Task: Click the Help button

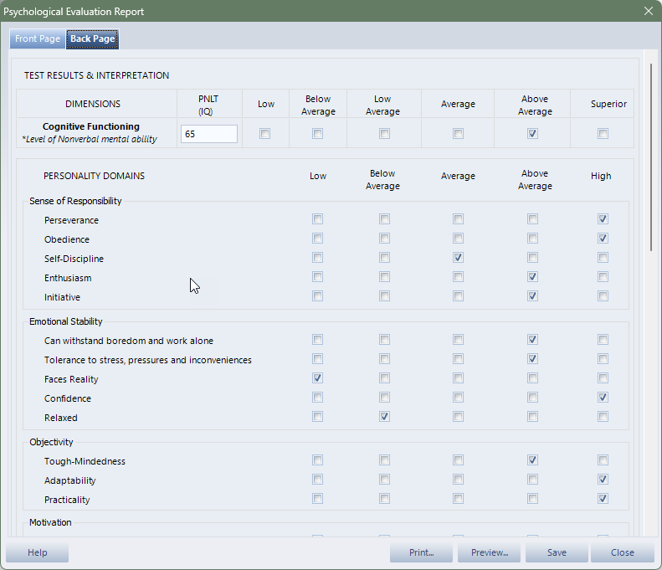Action: click(x=37, y=552)
